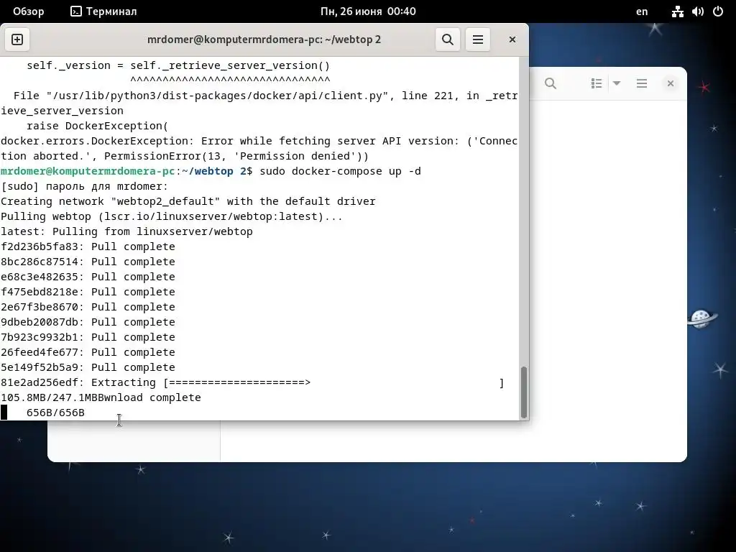This screenshot has width=736, height=552.
Task: Click the line '5e149f52b5a9: Pull complete'
Action: point(88,367)
